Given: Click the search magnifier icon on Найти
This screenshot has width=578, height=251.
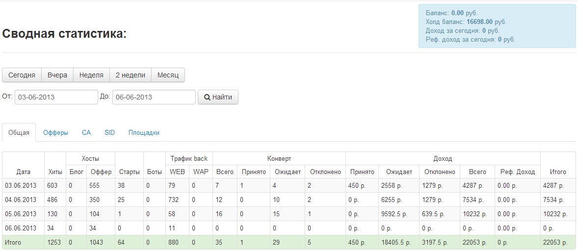Looking at the screenshot, I should pos(207,97).
